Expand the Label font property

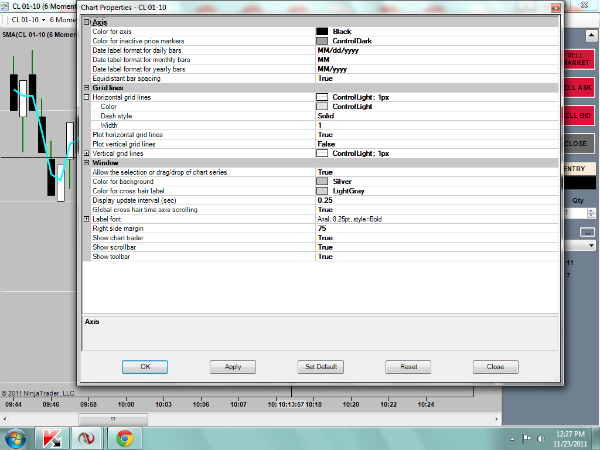point(87,219)
